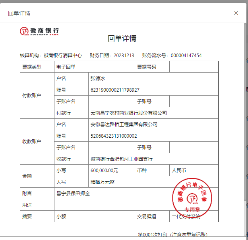
Task: Click the Huishang Bank logo
Action: tap(40, 31)
